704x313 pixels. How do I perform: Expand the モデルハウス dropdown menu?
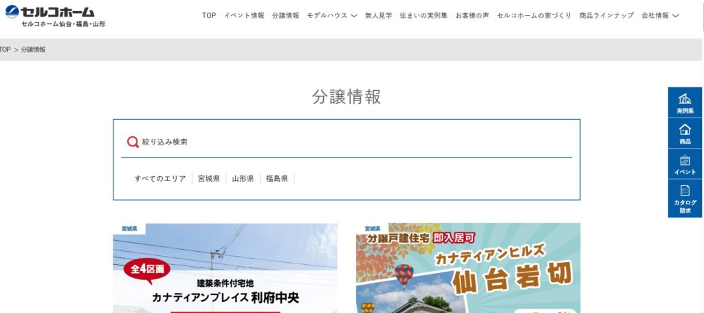coord(331,16)
